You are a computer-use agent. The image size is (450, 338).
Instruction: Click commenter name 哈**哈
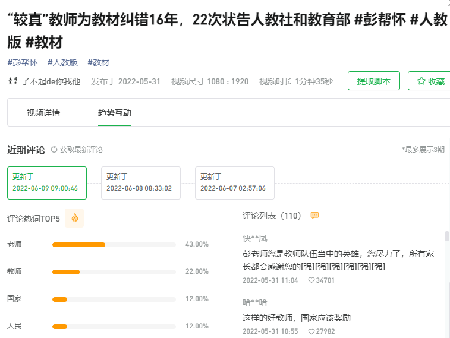(255, 302)
